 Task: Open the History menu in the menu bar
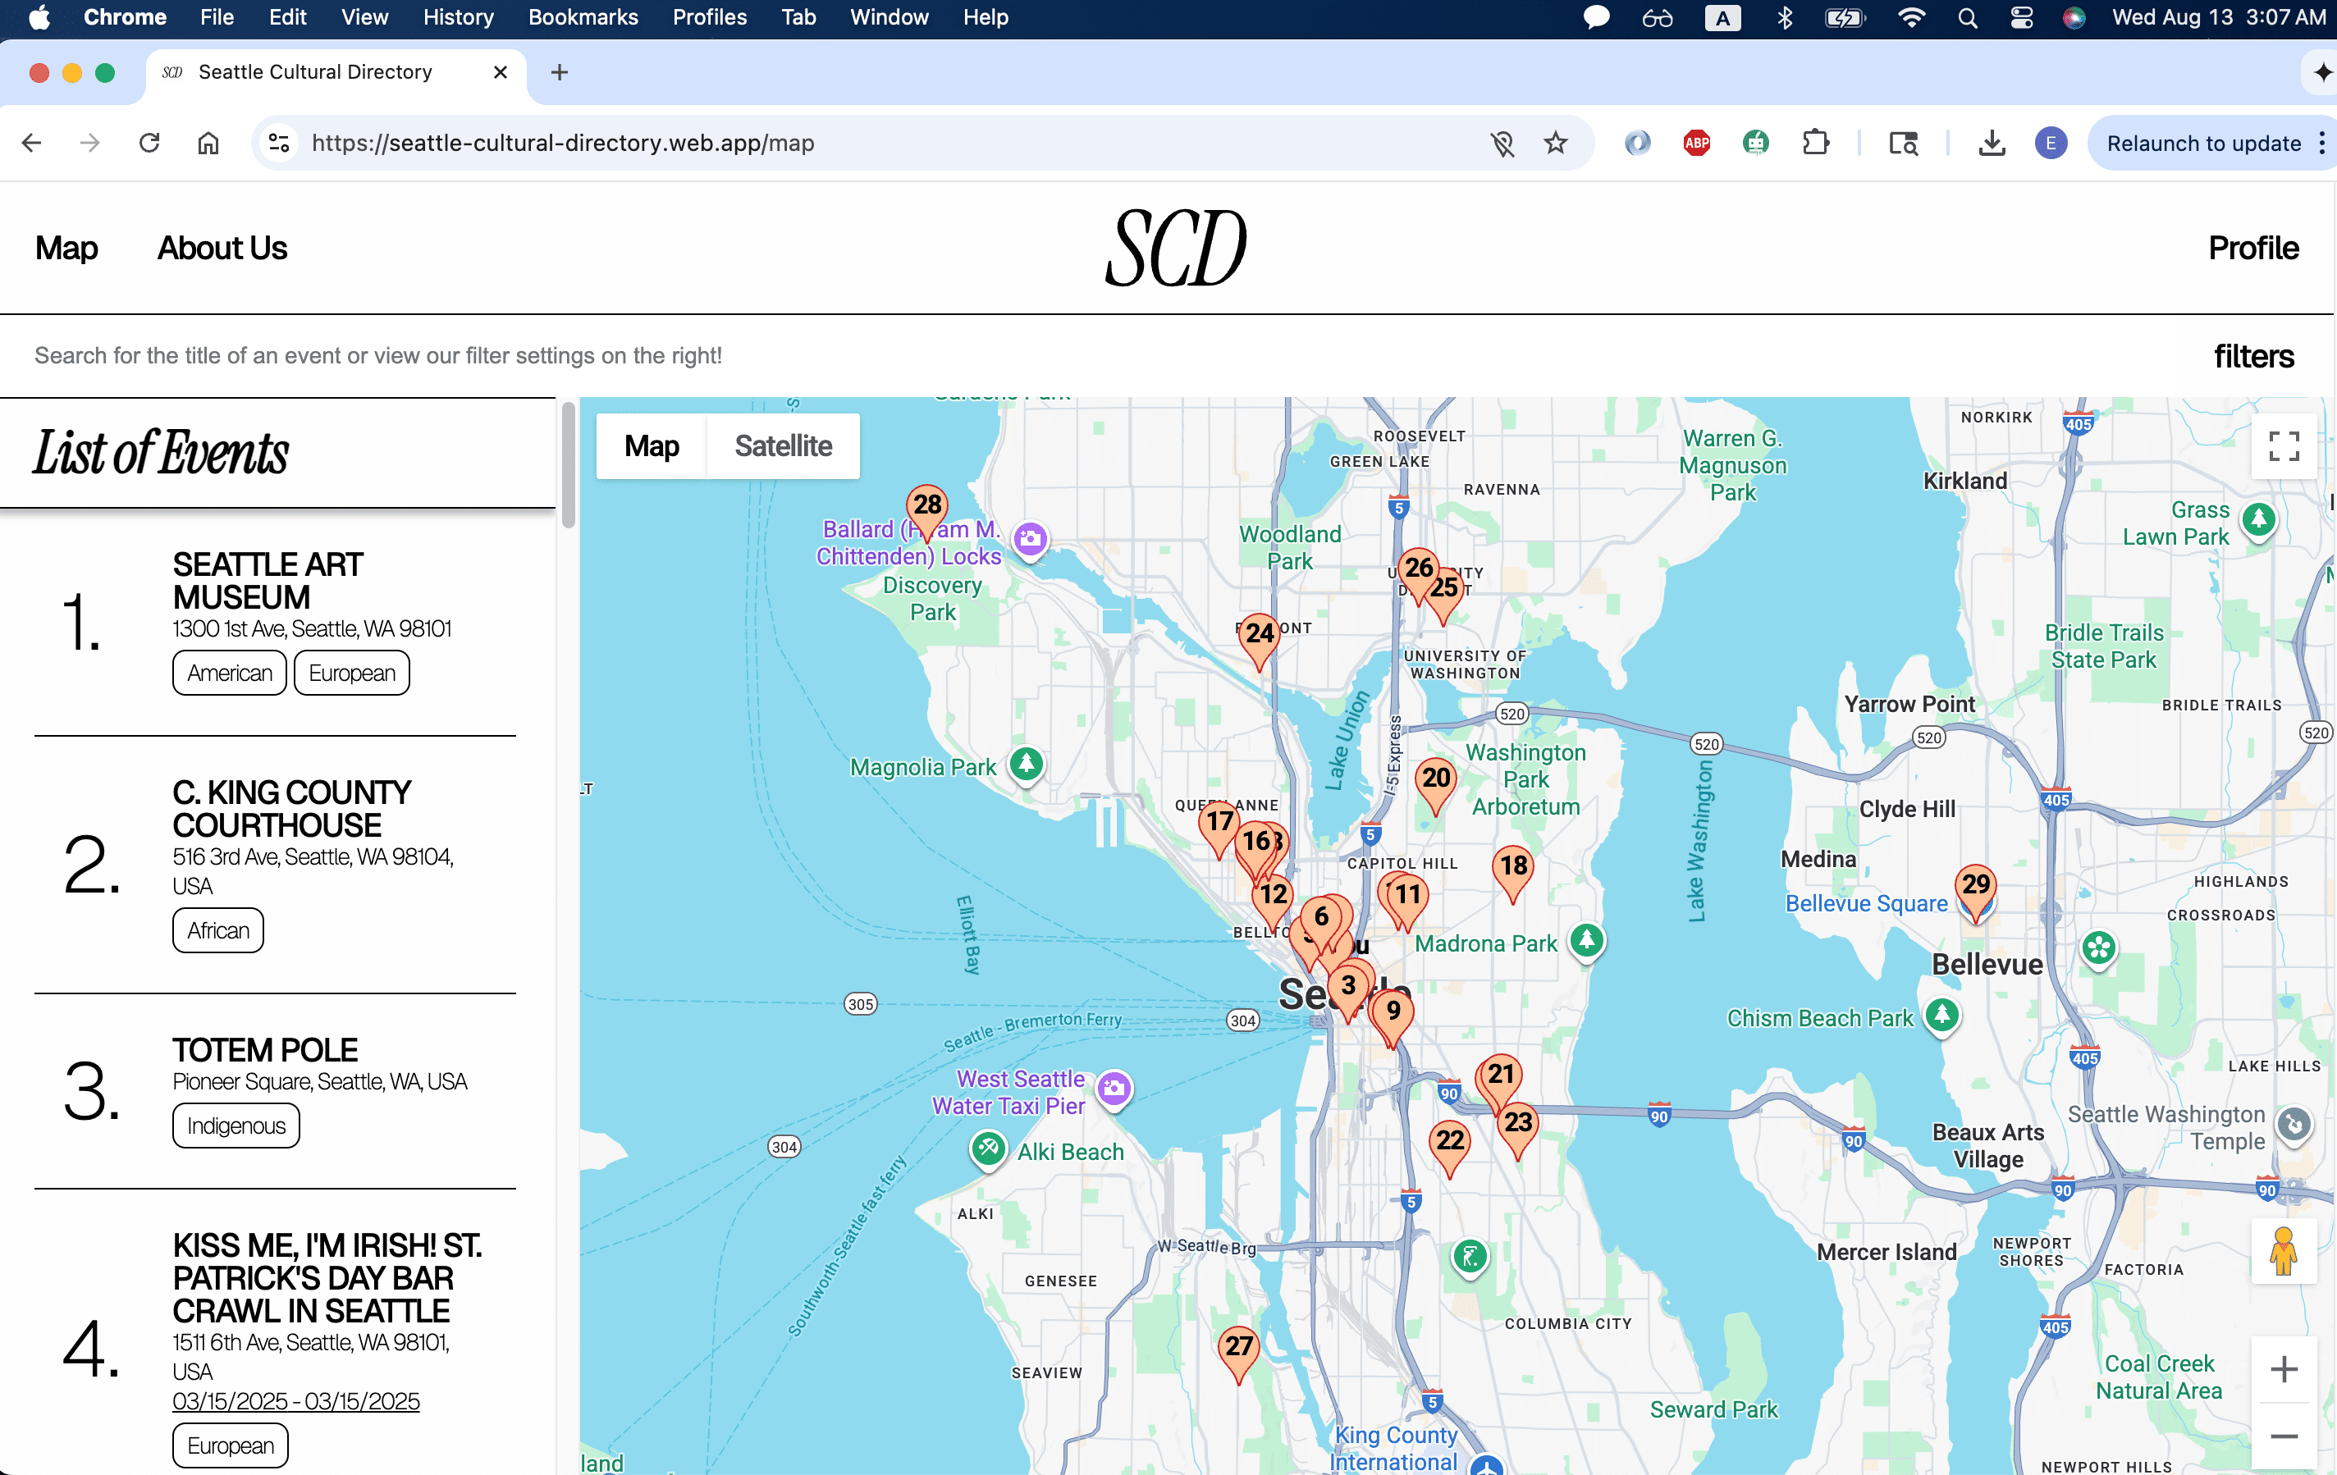457,16
